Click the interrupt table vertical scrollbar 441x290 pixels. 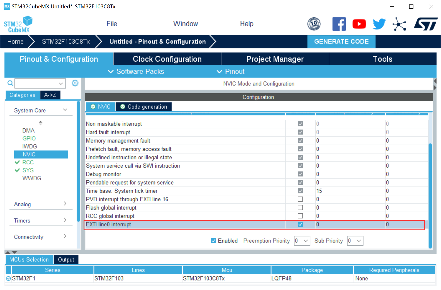(430, 195)
